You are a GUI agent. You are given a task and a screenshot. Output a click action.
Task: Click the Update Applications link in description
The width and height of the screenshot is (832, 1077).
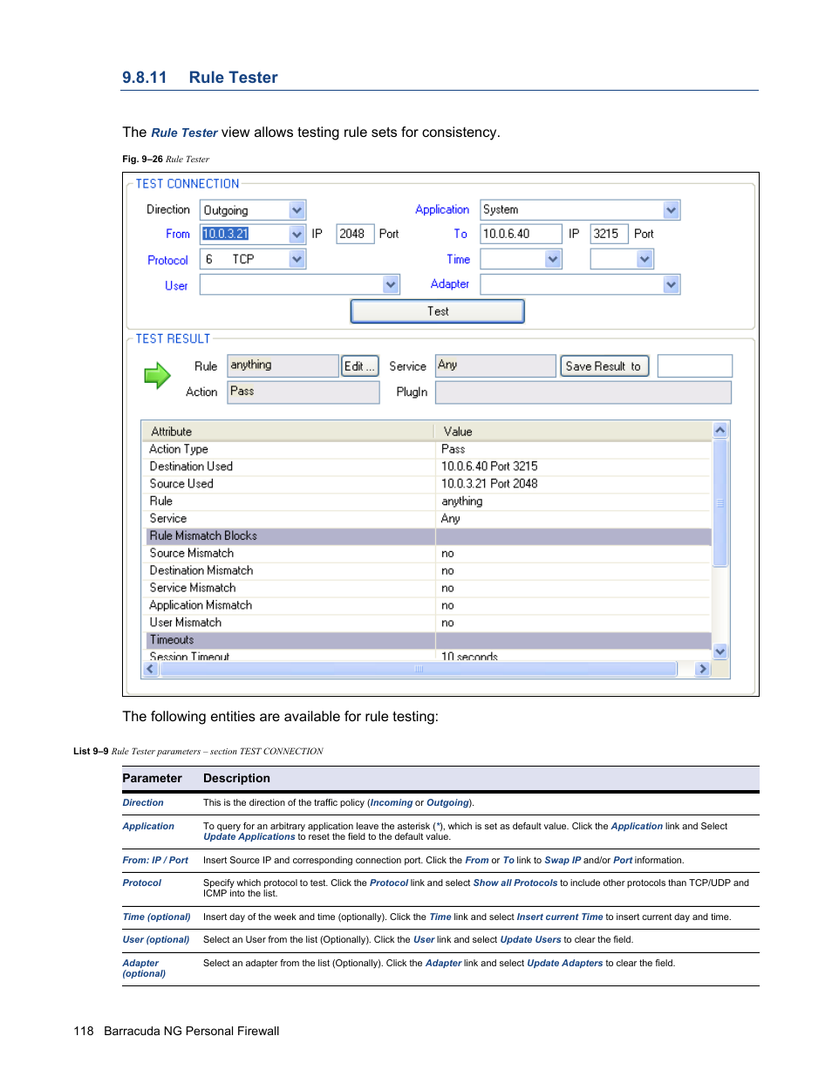(x=249, y=837)
